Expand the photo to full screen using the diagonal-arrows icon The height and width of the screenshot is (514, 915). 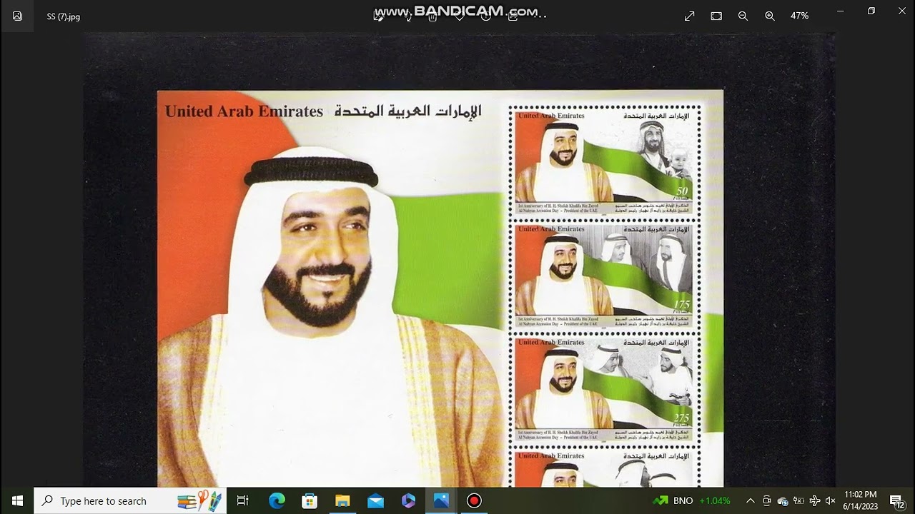pos(689,16)
